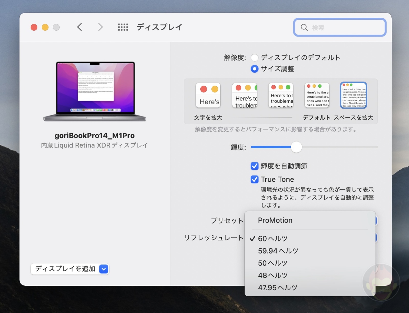Screen dimensions: 409x313
Task: Select ProMotion refresh rate
Action: [x=275, y=220]
